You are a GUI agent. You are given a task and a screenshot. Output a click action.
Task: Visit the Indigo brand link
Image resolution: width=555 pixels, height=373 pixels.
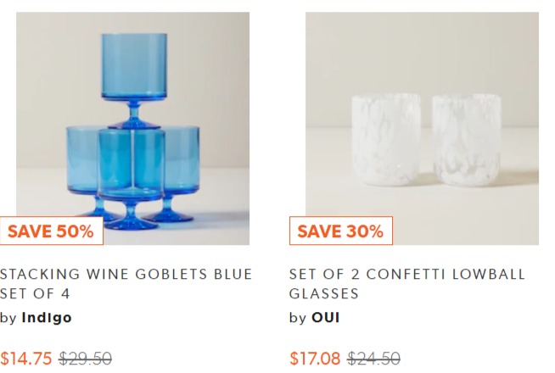click(47, 318)
